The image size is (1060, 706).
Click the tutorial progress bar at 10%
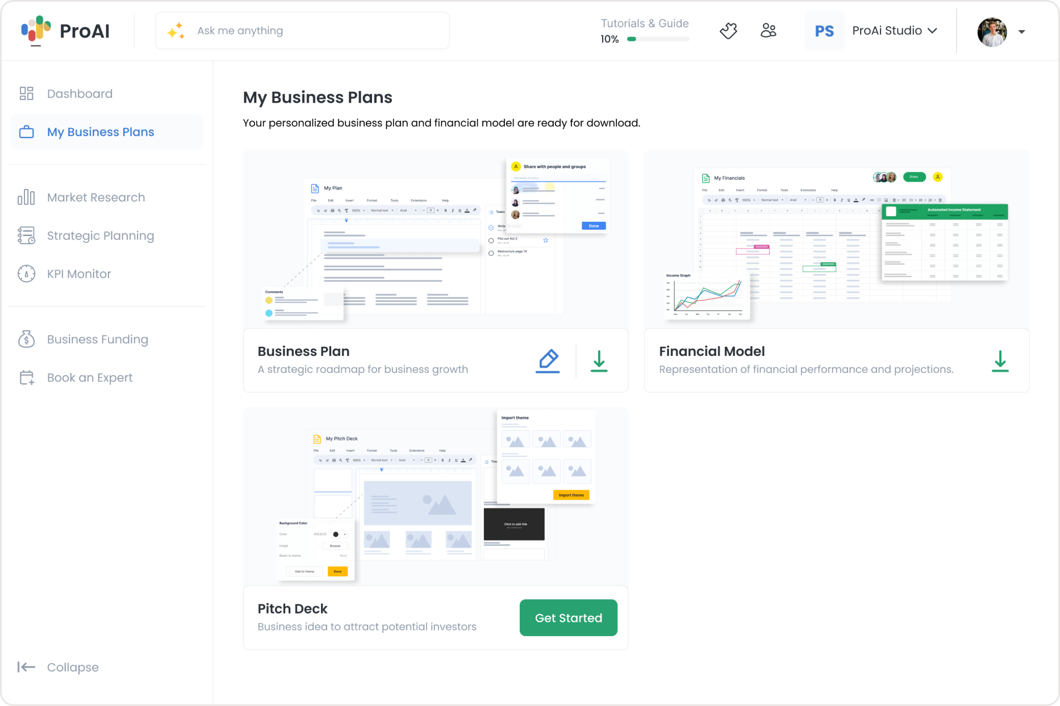[658, 39]
